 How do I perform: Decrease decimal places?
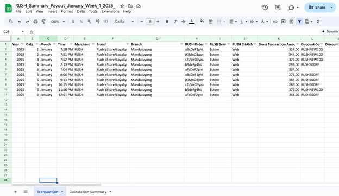(89, 22)
